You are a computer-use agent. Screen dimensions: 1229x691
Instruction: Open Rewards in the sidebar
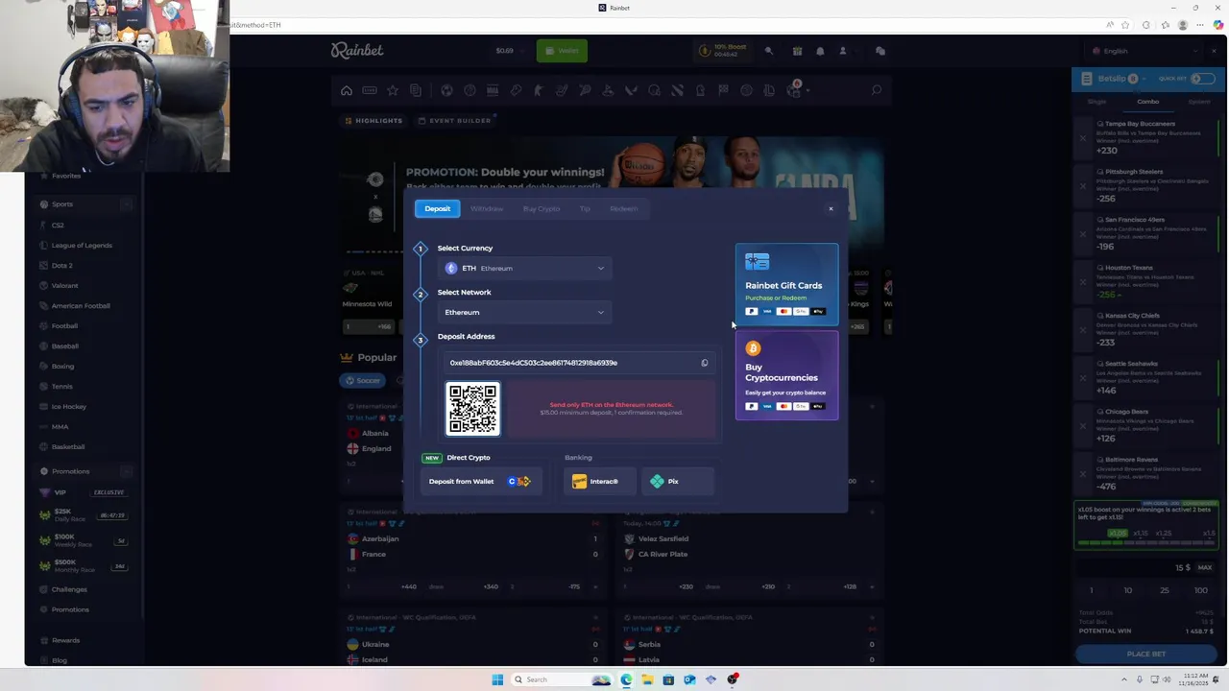[65, 640]
